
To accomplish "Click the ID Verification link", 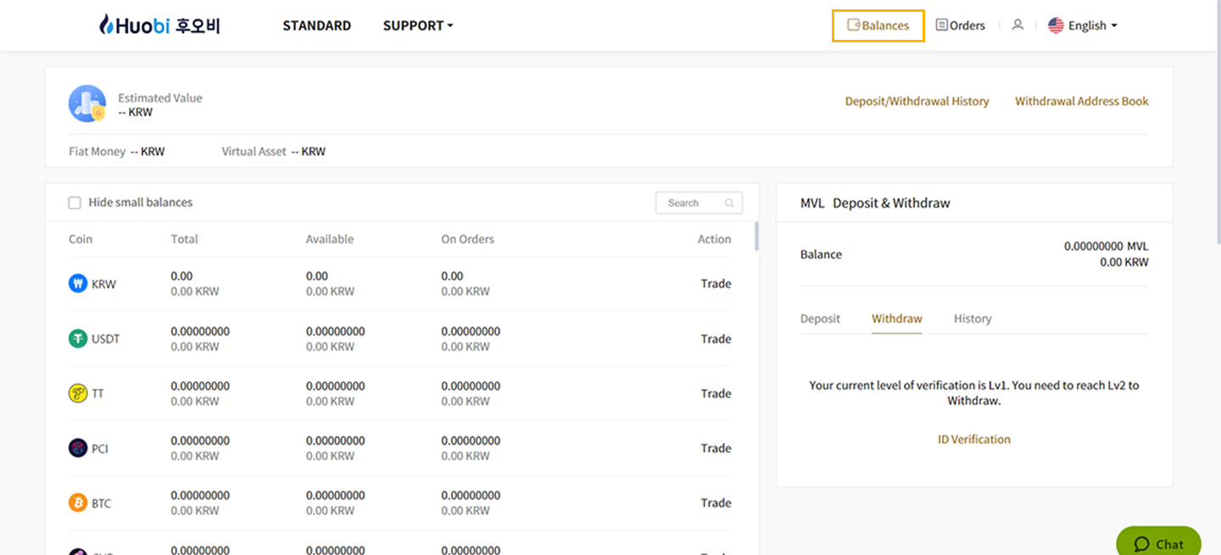I will coord(973,439).
